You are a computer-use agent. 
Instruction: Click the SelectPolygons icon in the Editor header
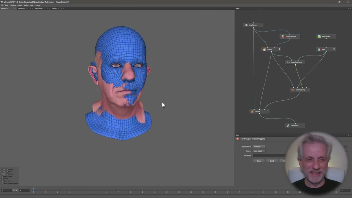pyautogui.click(x=238, y=139)
